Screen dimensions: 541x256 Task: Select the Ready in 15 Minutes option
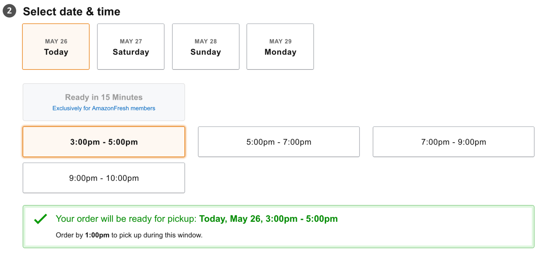104,98
